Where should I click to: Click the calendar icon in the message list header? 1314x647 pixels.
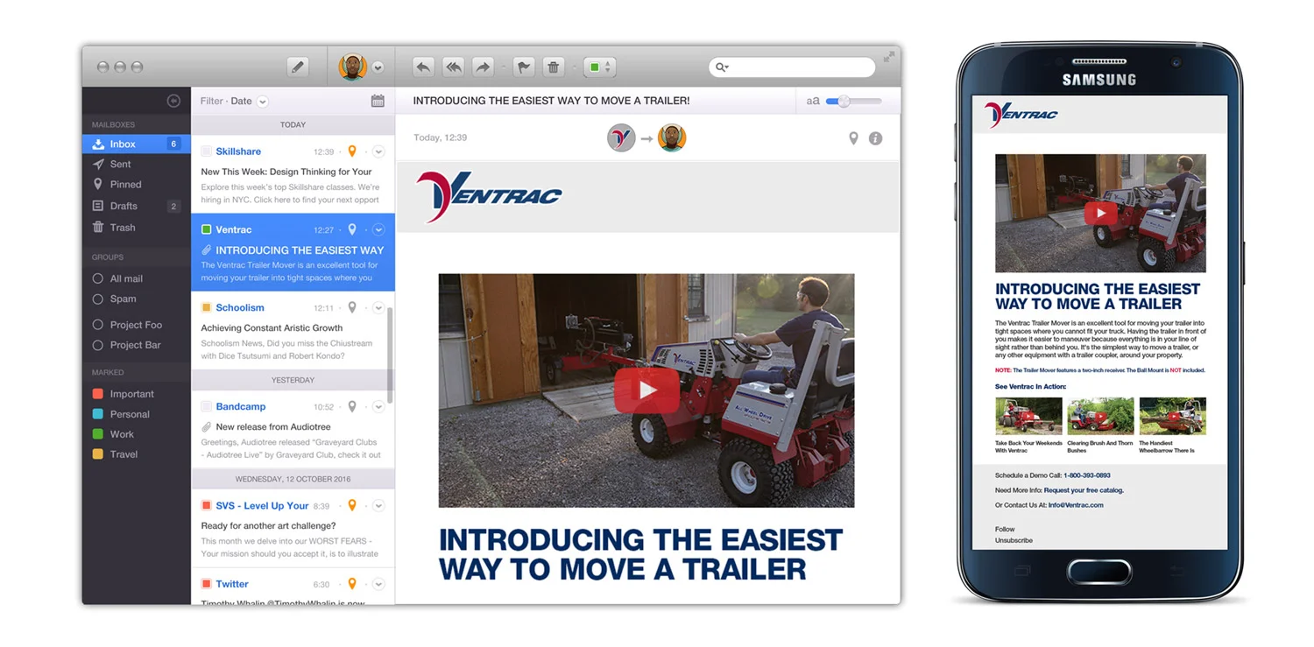[378, 101]
